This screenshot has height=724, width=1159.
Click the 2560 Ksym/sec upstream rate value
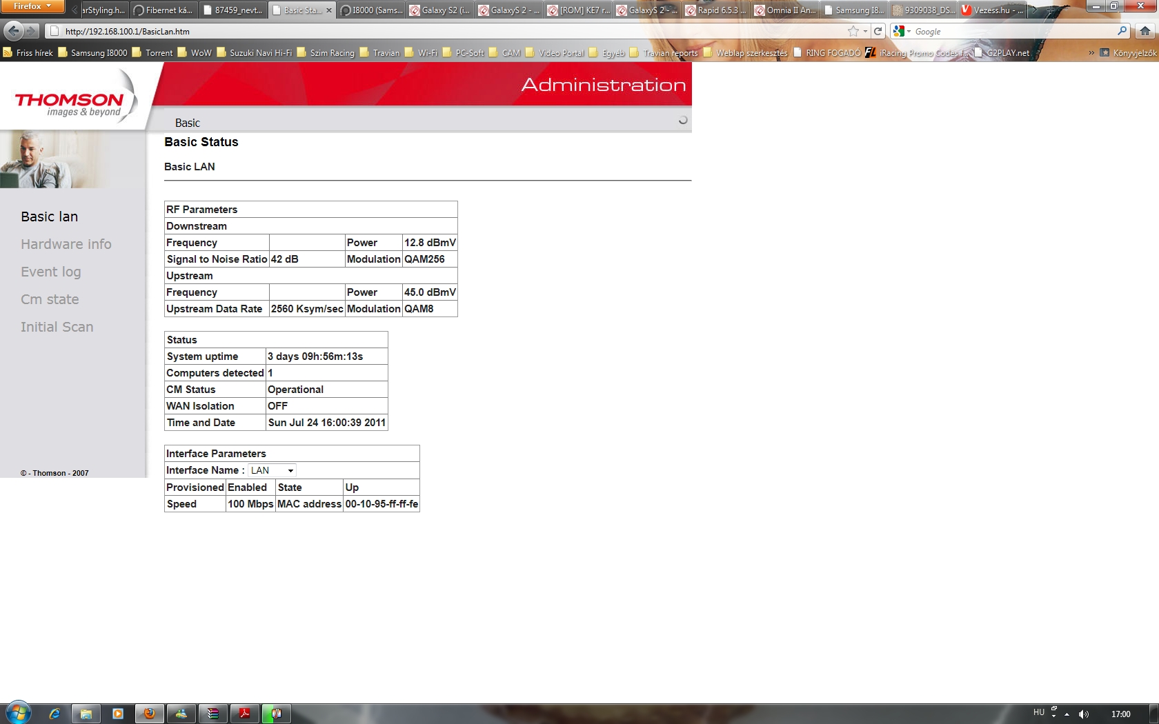point(307,309)
